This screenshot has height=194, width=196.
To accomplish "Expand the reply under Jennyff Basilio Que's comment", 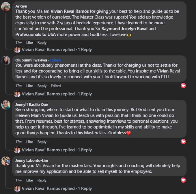I will tap(57, 150).
